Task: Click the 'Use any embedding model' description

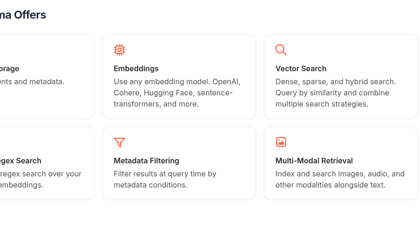Action: click(x=177, y=93)
